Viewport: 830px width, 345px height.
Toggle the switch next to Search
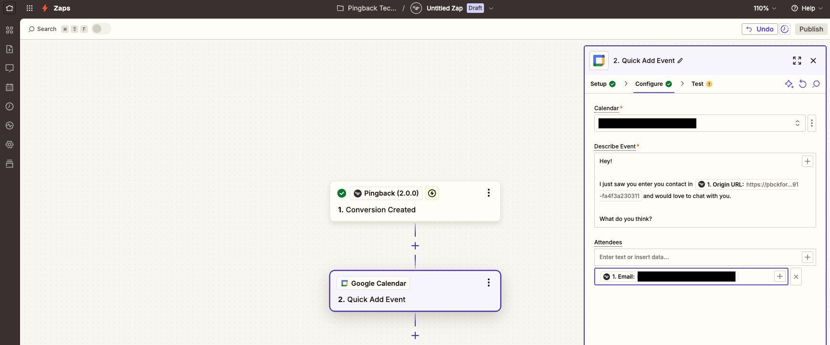[101, 29]
